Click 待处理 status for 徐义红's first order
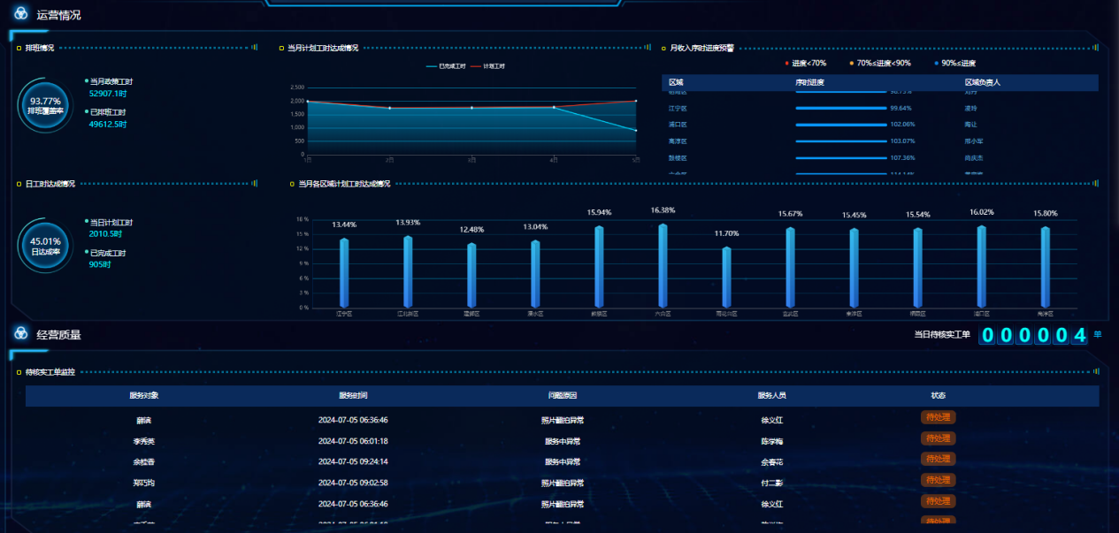Screen dimensions: 1119x533 (938, 417)
